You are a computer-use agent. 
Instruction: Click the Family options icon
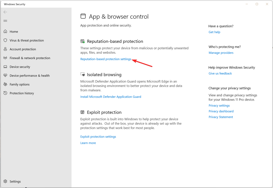(5, 84)
